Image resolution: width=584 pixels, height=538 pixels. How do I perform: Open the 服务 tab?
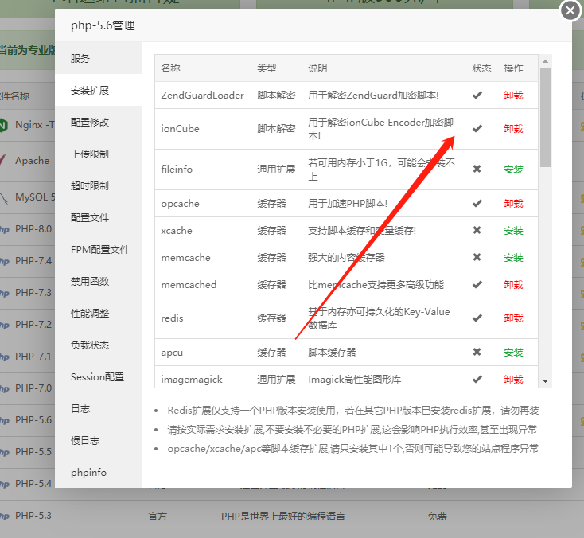[80, 59]
